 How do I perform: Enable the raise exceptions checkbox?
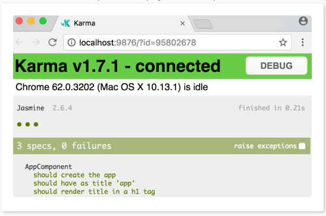302,146
